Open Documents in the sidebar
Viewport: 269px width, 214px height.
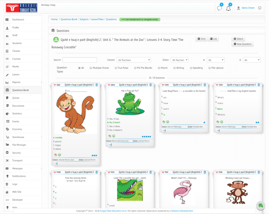(23, 106)
